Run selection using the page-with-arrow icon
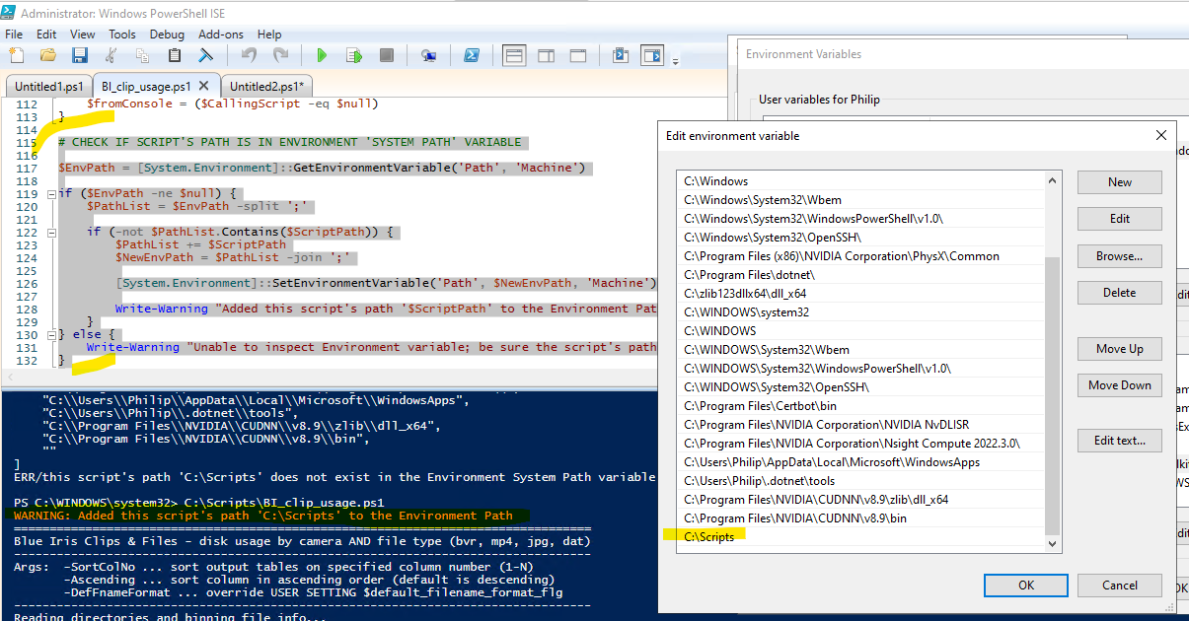 tap(354, 55)
